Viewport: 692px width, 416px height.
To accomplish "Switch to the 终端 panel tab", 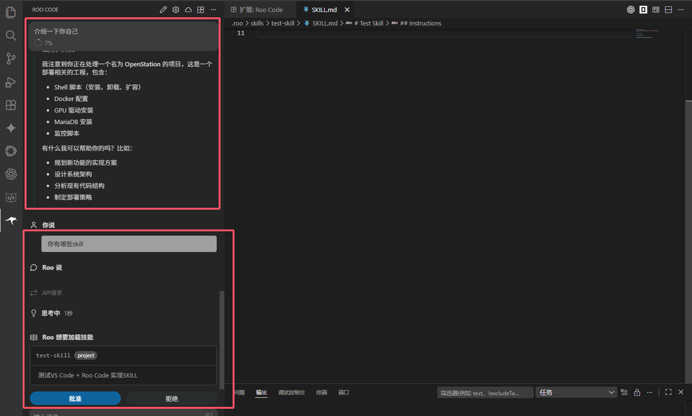I will click(x=322, y=392).
